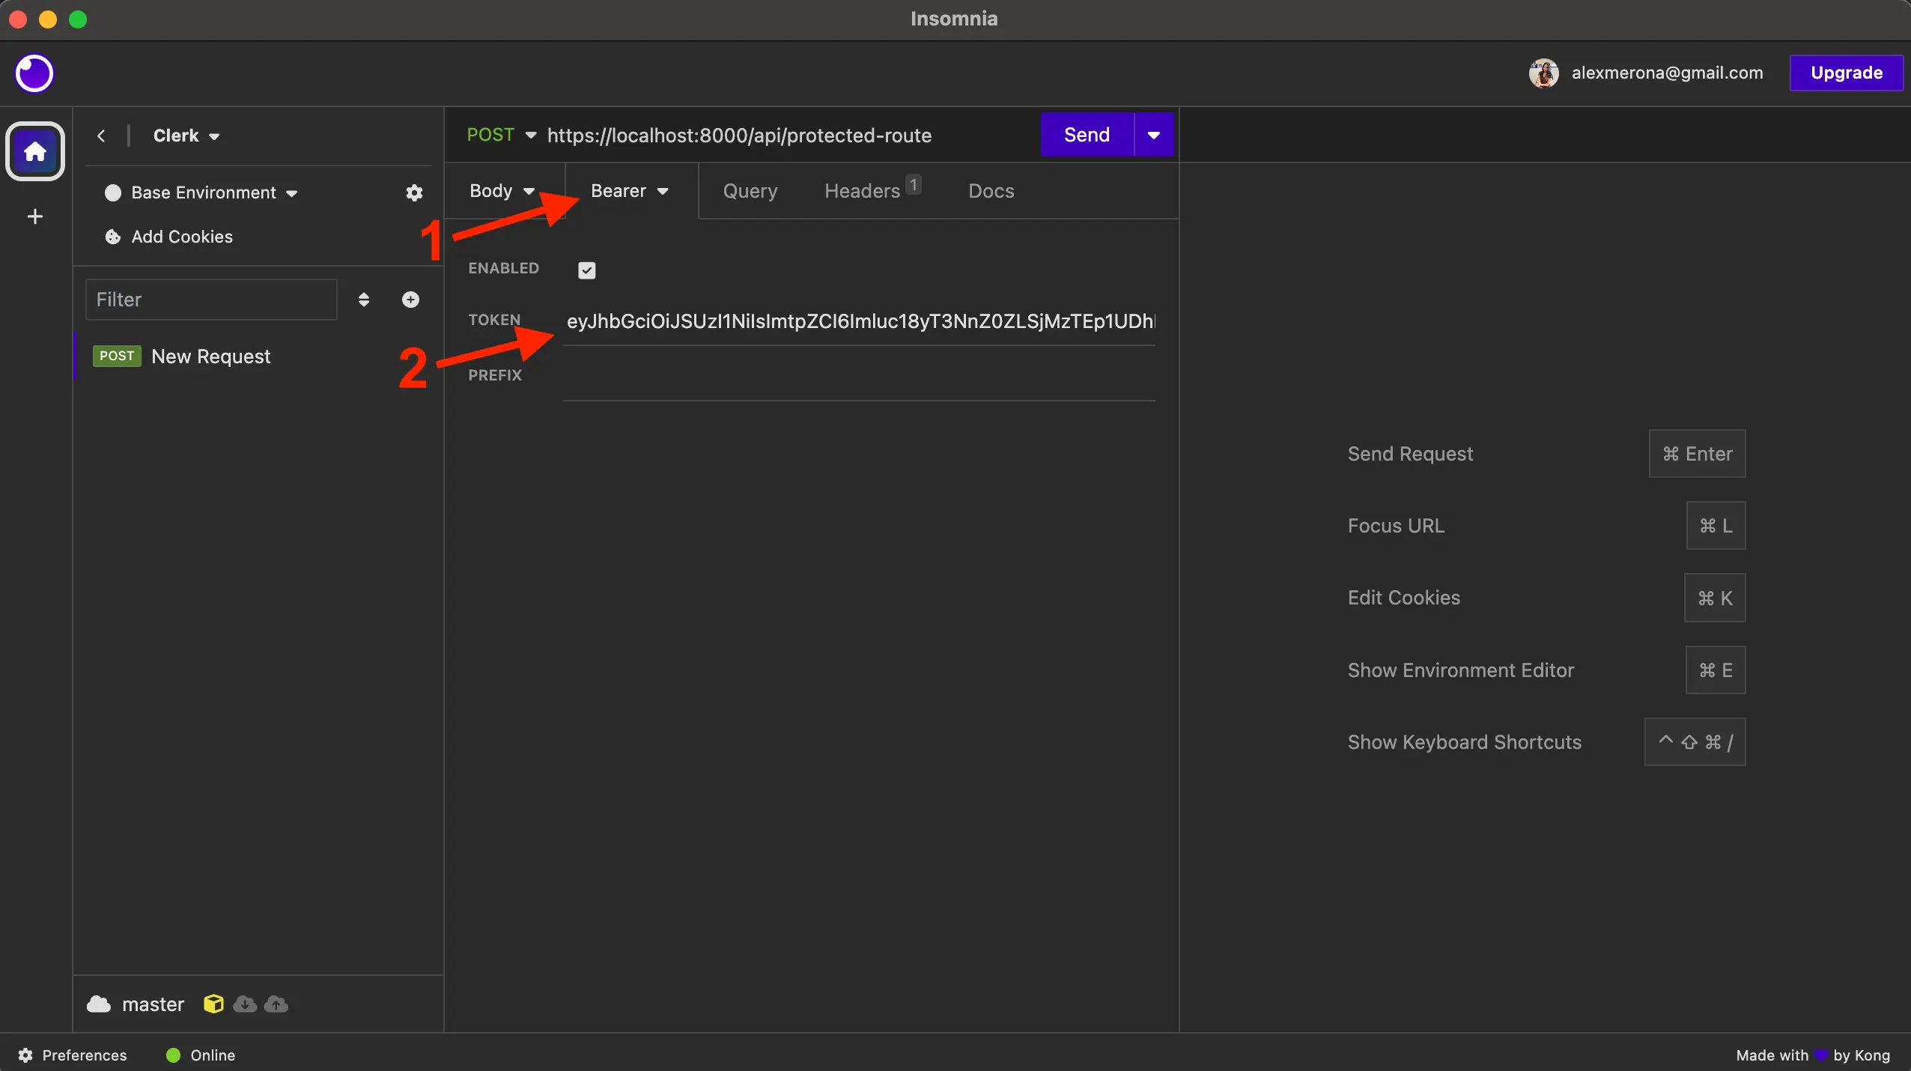Open the Base Environment dropdown
Viewport: 1911px width, 1071px height.
pos(203,192)
